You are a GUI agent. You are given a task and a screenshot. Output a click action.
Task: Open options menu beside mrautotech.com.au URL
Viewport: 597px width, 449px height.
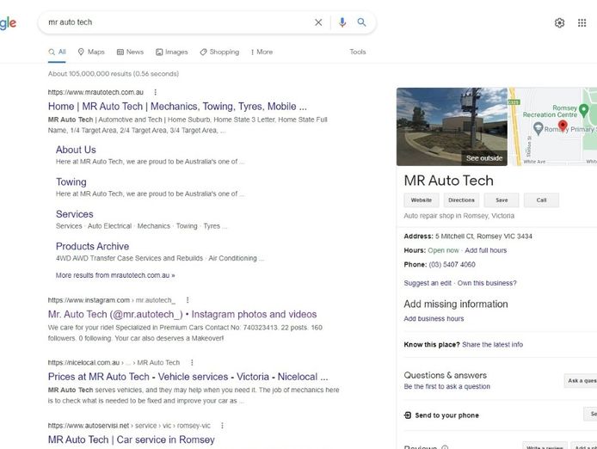156,92
